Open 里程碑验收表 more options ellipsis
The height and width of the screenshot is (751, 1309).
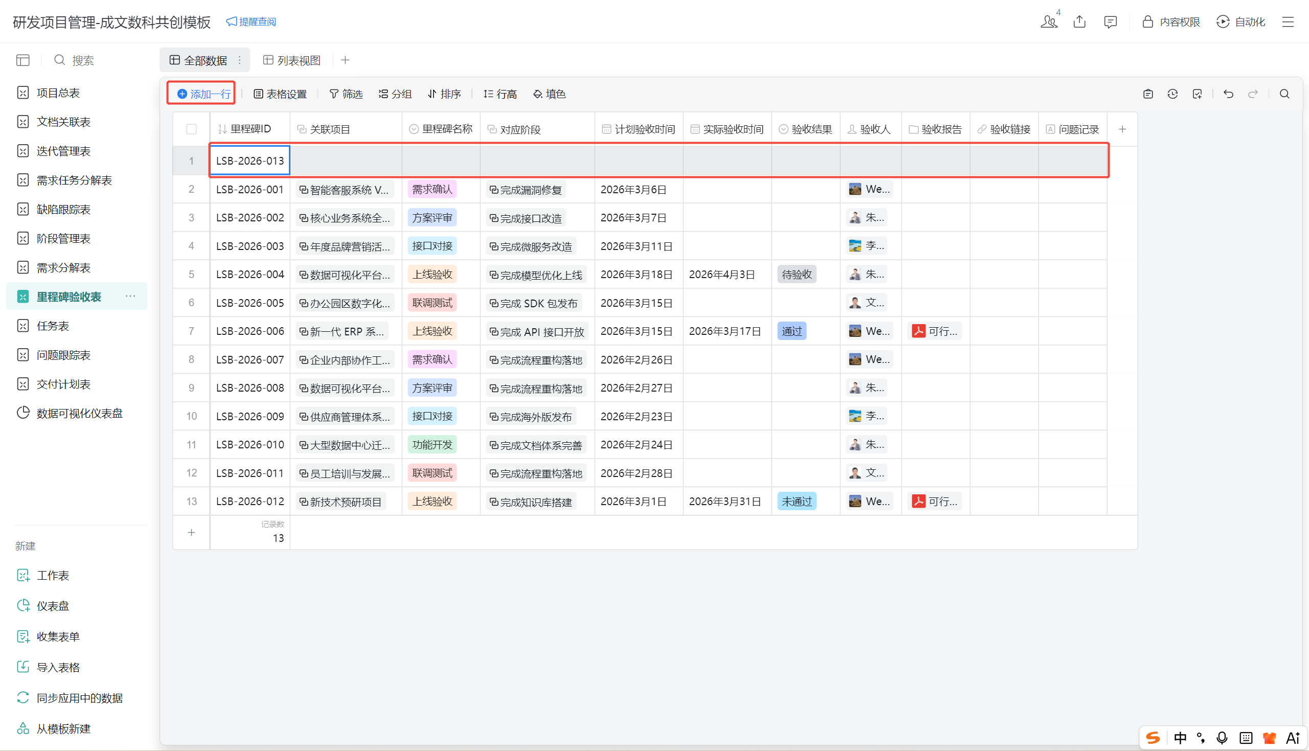point(130,296)
